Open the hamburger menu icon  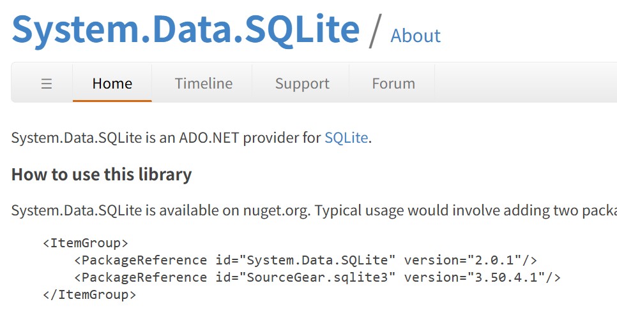pyautogui.click(x=47, y=83)
